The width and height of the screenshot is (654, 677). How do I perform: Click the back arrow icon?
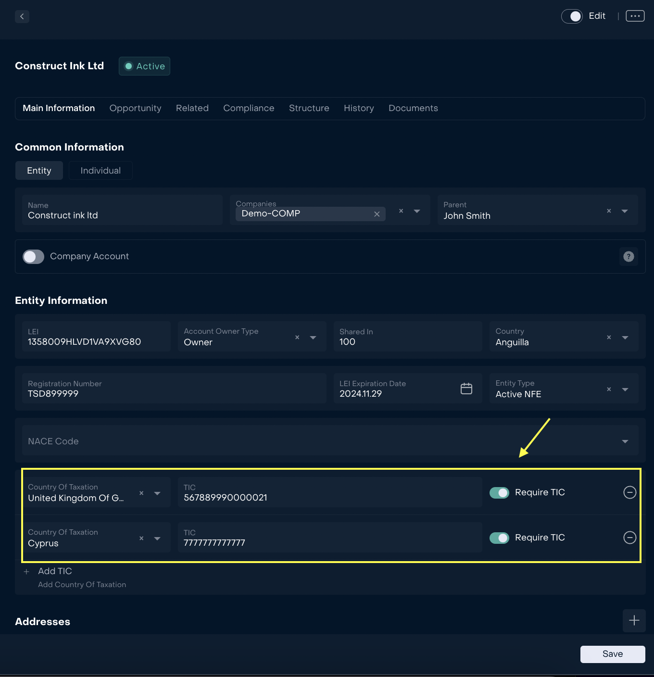(22, 16)
